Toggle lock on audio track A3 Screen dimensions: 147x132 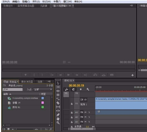[72, 122]
